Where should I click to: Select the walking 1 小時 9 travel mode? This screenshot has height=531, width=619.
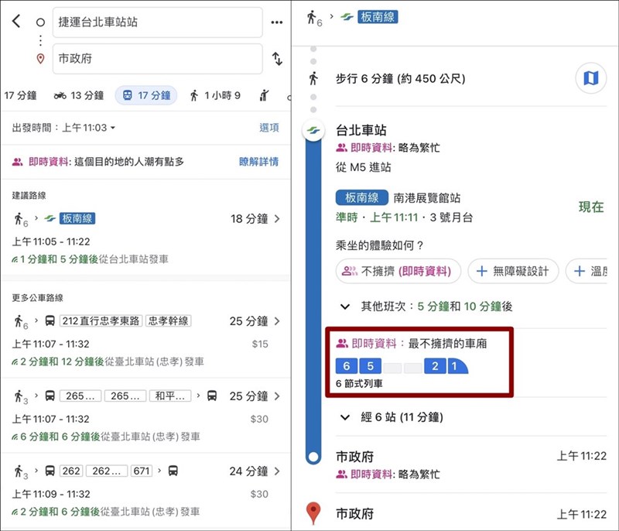[x=215, y=95]
